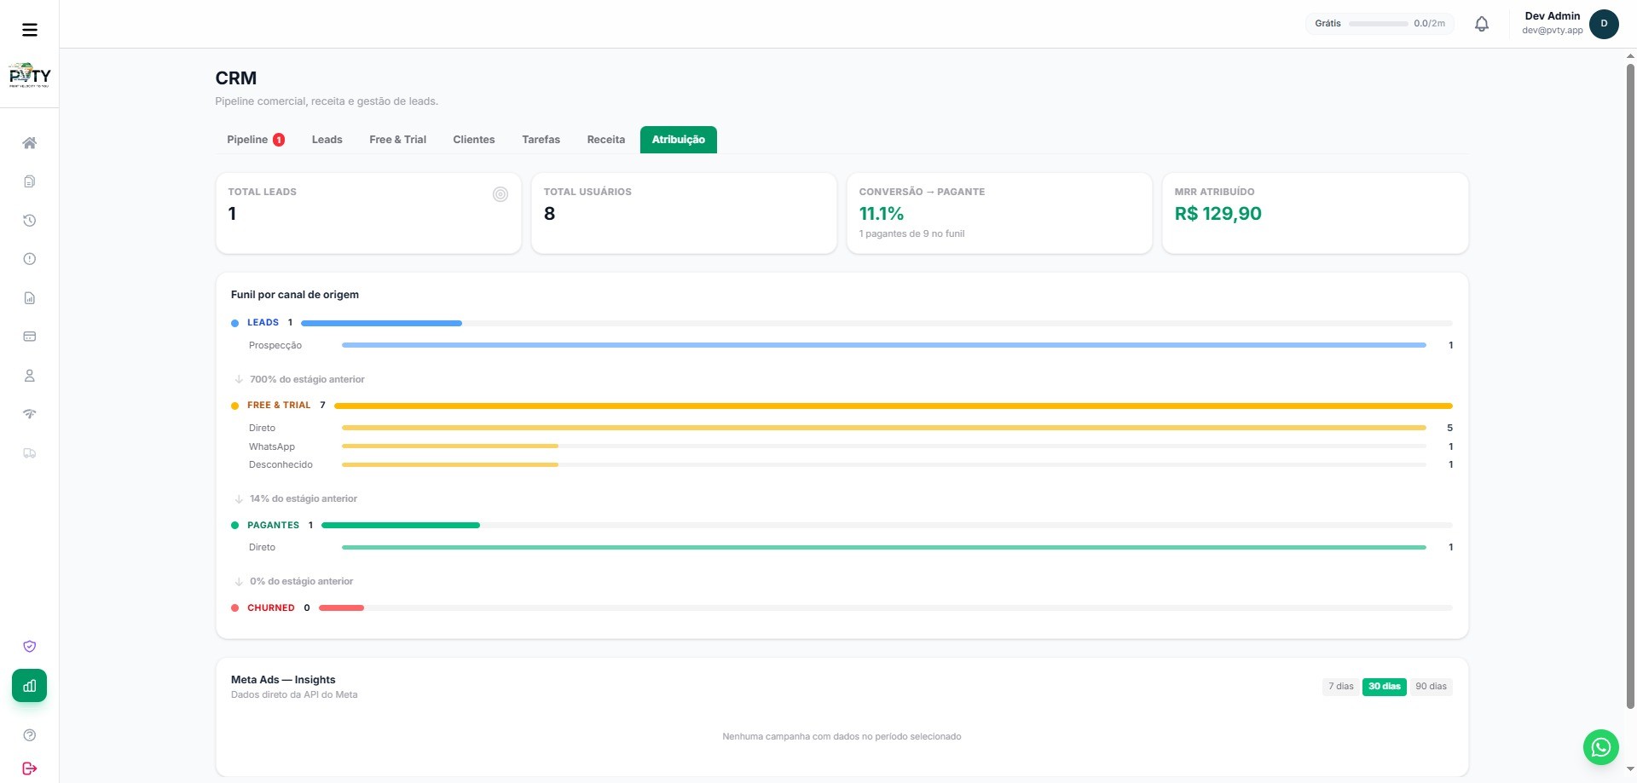Switch to the Pipeline tab
1637x783 pixels.
coord(255,140)
